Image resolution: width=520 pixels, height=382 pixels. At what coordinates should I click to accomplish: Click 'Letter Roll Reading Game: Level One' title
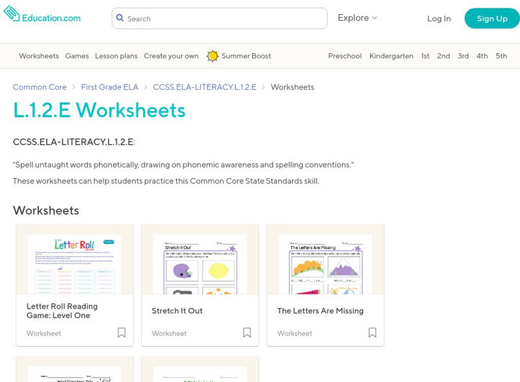coord(62,311)
